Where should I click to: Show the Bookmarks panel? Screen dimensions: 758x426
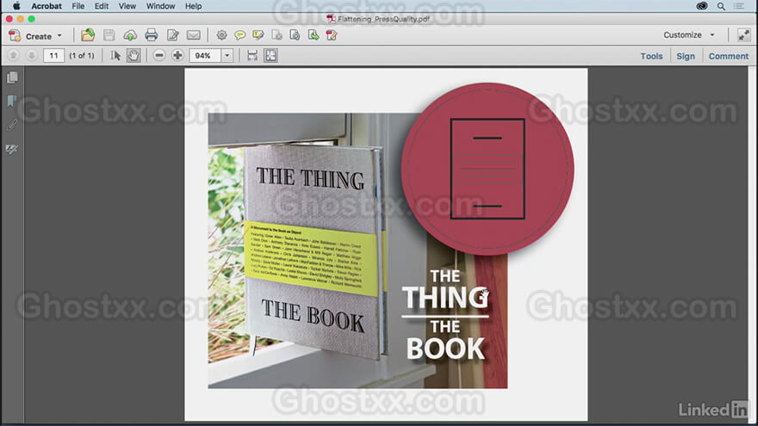[12, 101]
